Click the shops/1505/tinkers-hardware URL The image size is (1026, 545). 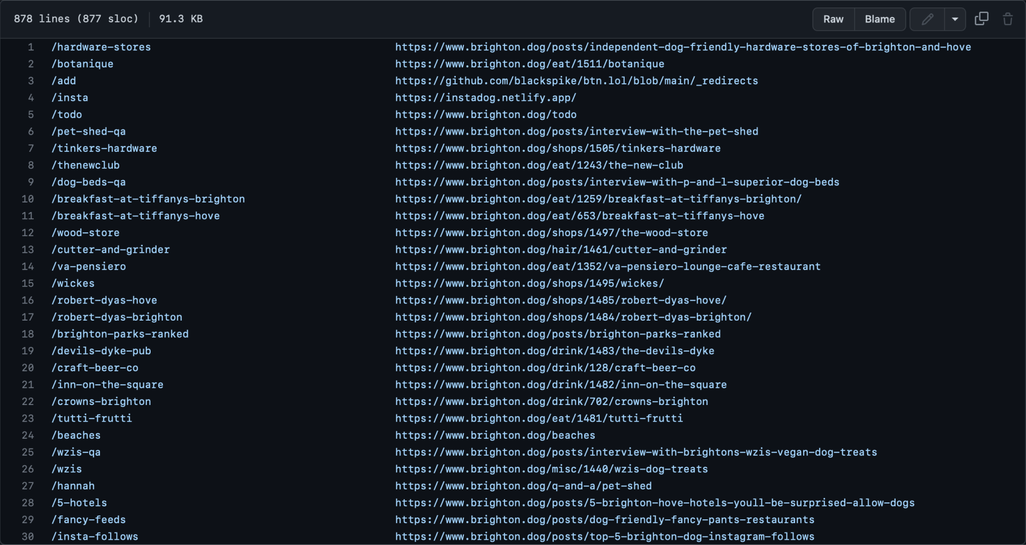click(558, 148)
